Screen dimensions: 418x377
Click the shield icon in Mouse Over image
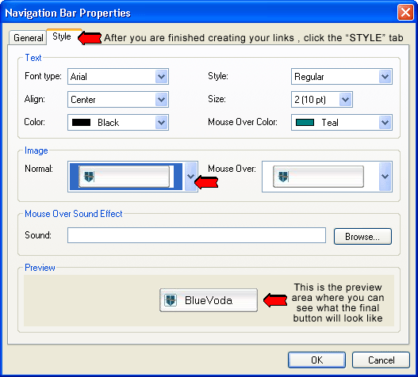tap(283, 177)
